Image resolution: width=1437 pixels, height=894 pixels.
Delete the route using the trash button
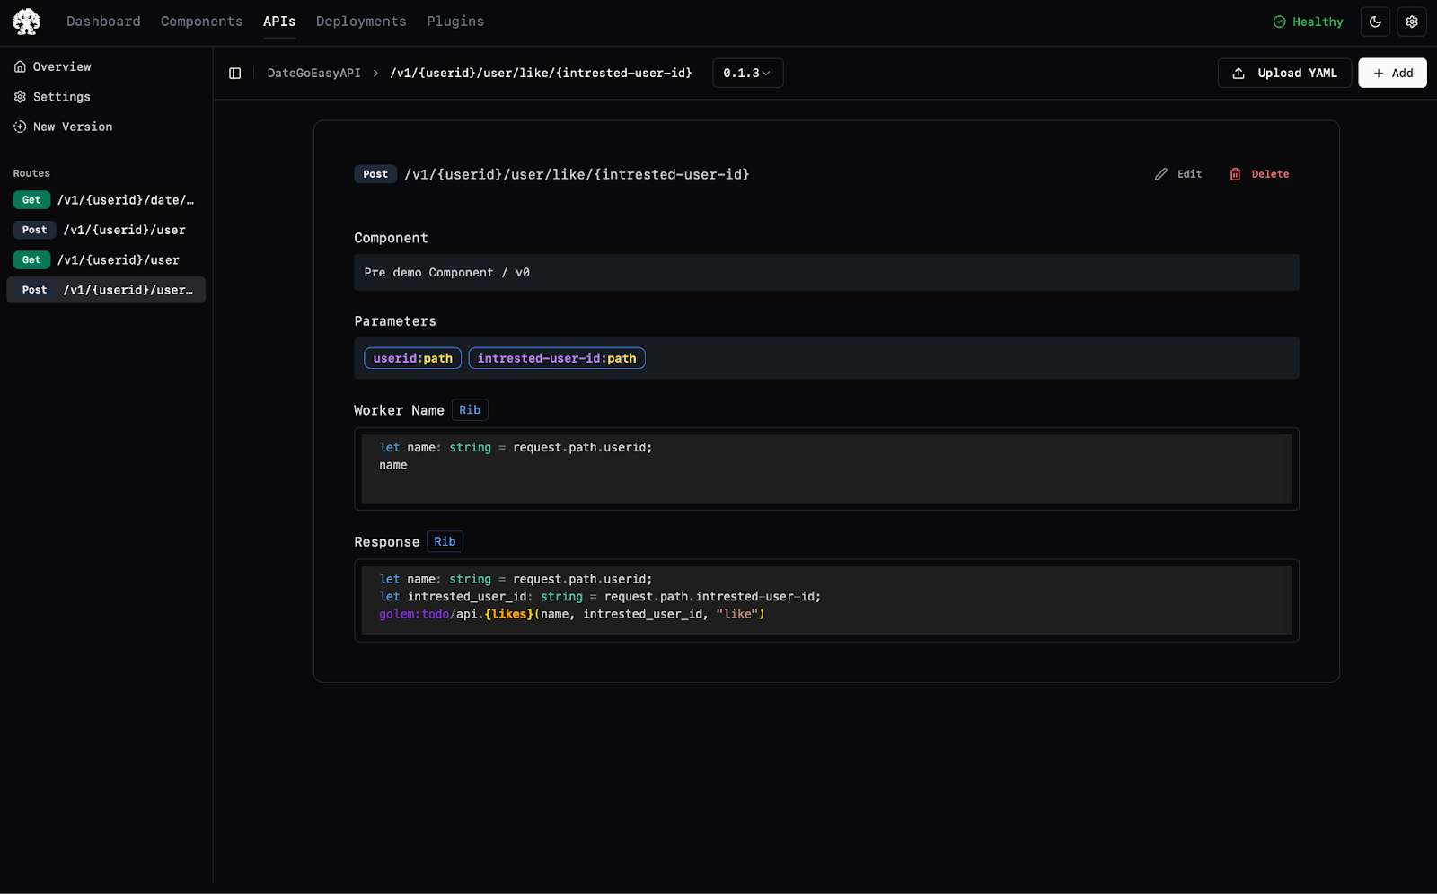pyautogui.click(x=1259, y=174)
